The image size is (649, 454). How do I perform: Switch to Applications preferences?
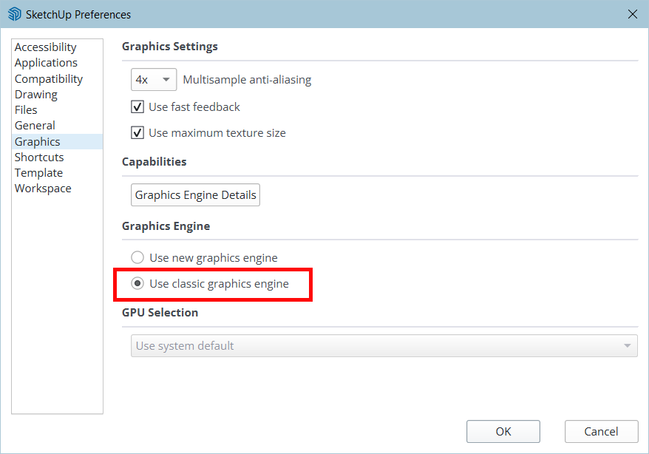(x=46, y=63)
